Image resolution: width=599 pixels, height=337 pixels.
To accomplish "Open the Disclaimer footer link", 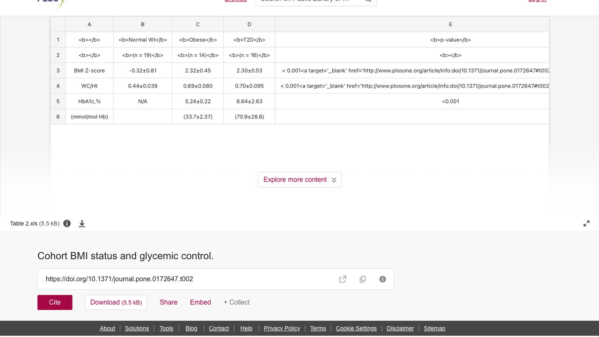I will [x=400, y=329].
